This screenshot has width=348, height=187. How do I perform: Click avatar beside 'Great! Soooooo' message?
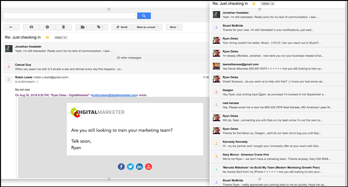[217, 79]
